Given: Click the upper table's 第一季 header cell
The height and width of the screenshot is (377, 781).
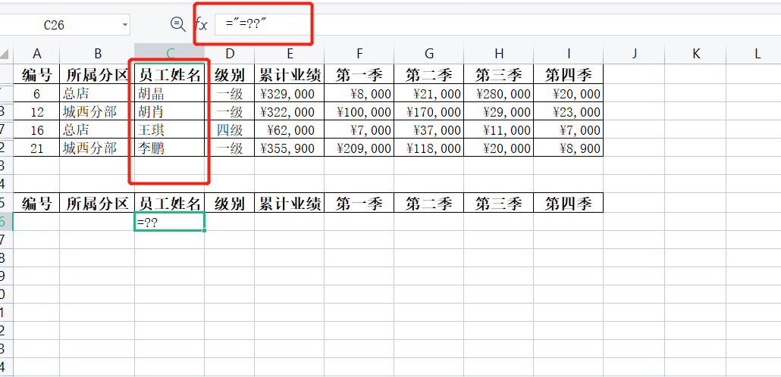Looking at the screenshot, I should coord(359,75).
